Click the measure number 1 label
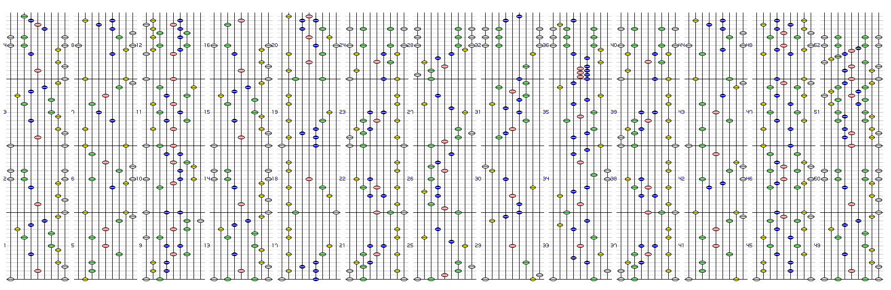This screenshot has height=290, width=891. tap(5, 246)
